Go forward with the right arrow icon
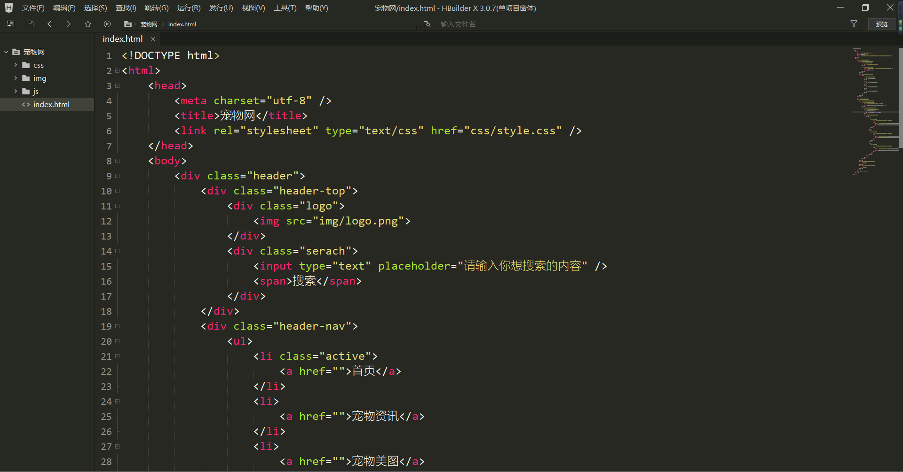 coord(69,24)
